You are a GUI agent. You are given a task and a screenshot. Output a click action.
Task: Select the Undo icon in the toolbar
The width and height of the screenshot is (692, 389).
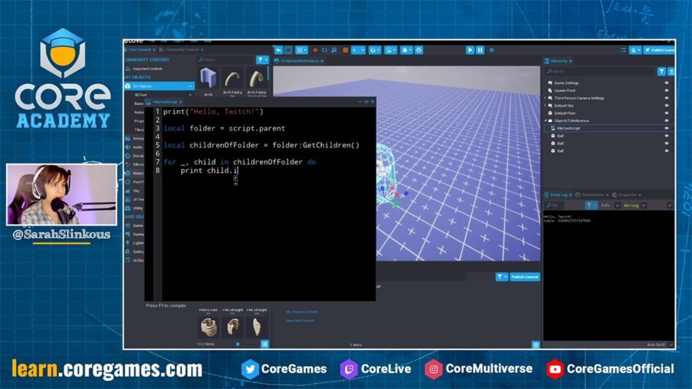pos(278,49)
